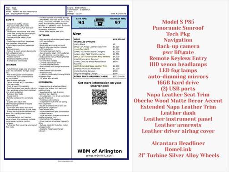
Task: Click the 'EXTERIOR' section heading
Action: coord(44,35)
